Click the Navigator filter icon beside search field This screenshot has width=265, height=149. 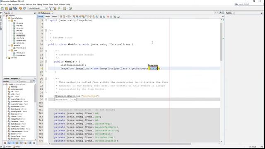click(34, 82)
